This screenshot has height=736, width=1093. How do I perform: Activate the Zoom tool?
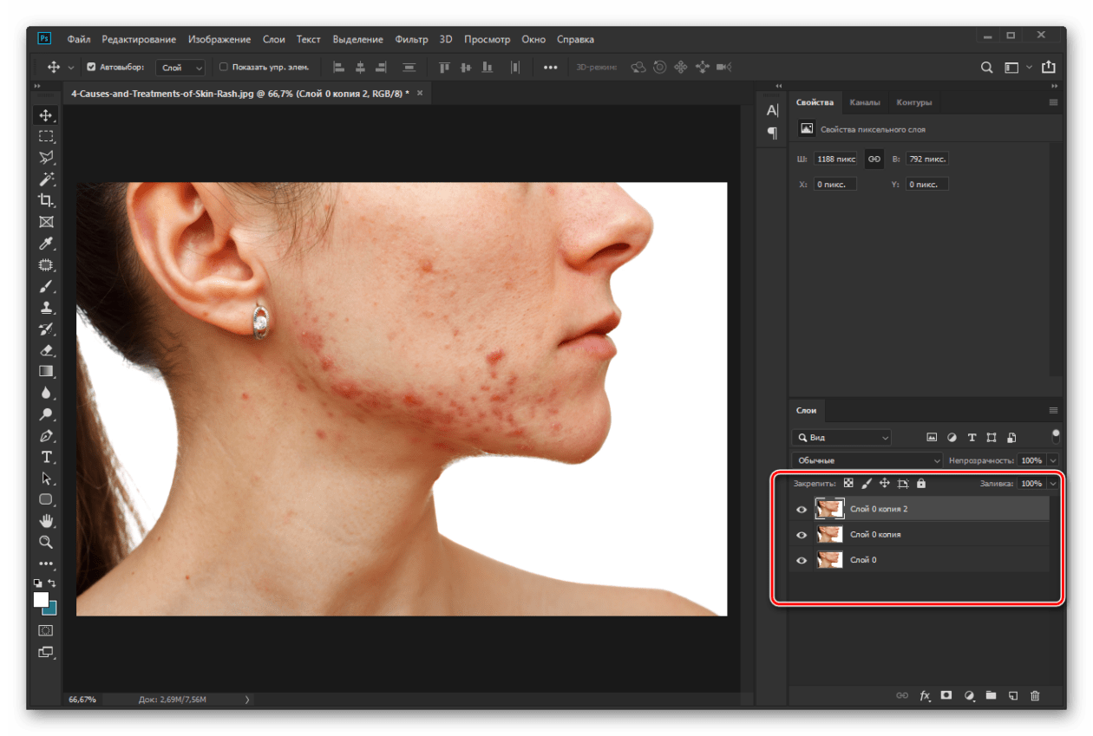(x=46, y=542)
